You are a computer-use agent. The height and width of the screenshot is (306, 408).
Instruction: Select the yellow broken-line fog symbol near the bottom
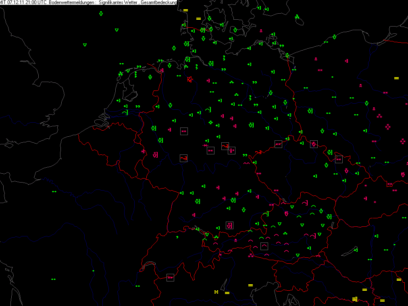pyautogui.click(x=216, y=291)
